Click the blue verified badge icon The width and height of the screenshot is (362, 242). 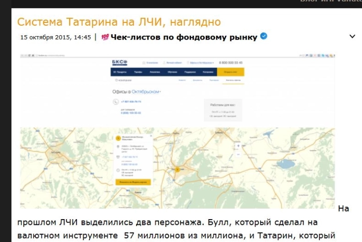[264, 37]
